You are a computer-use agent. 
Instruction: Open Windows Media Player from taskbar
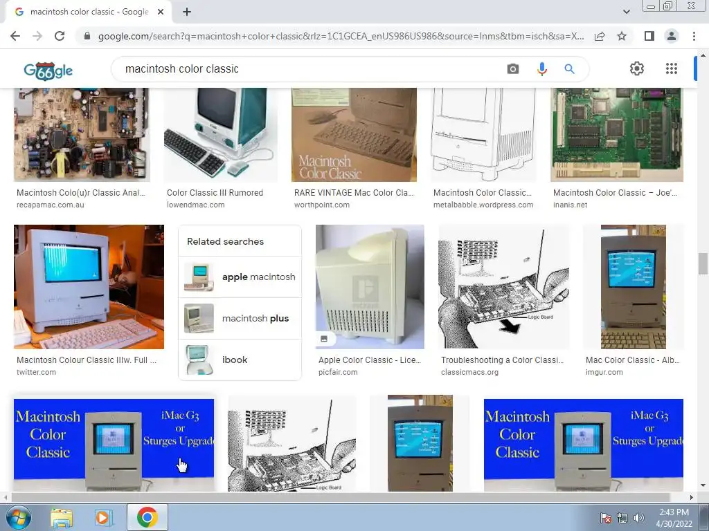pos(102,518)
